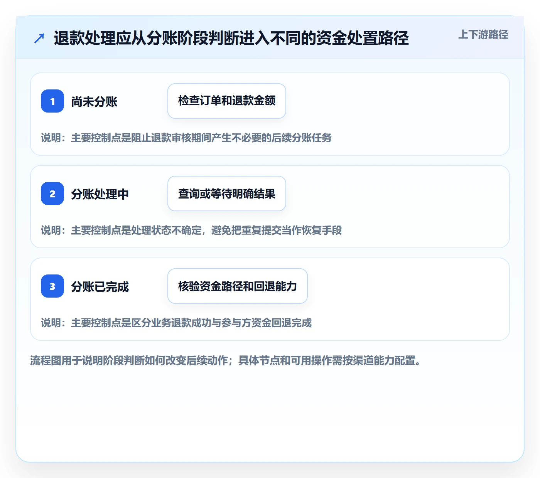540x478 pixels.
Task: Select the 分账已完成 stage label
Action: 100,286
